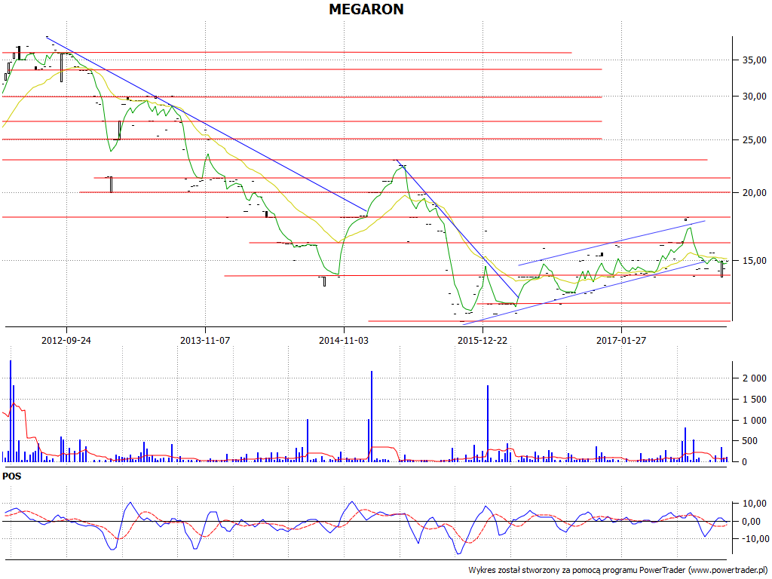The width and height of the screenshot is (772, 579).
Task: Click the 20,00 price axis label
Action: [x=754, y=193]
